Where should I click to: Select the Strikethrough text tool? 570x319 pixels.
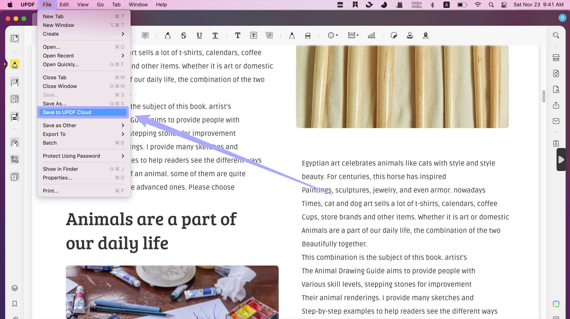click(x=183, y=35)
